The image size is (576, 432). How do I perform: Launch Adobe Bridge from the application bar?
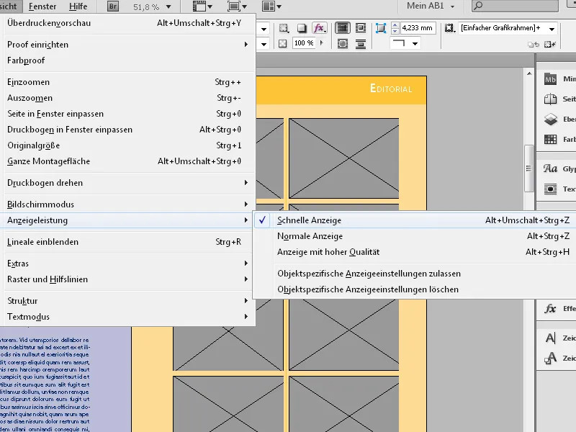pyautogui.click(x=112, y=6)
